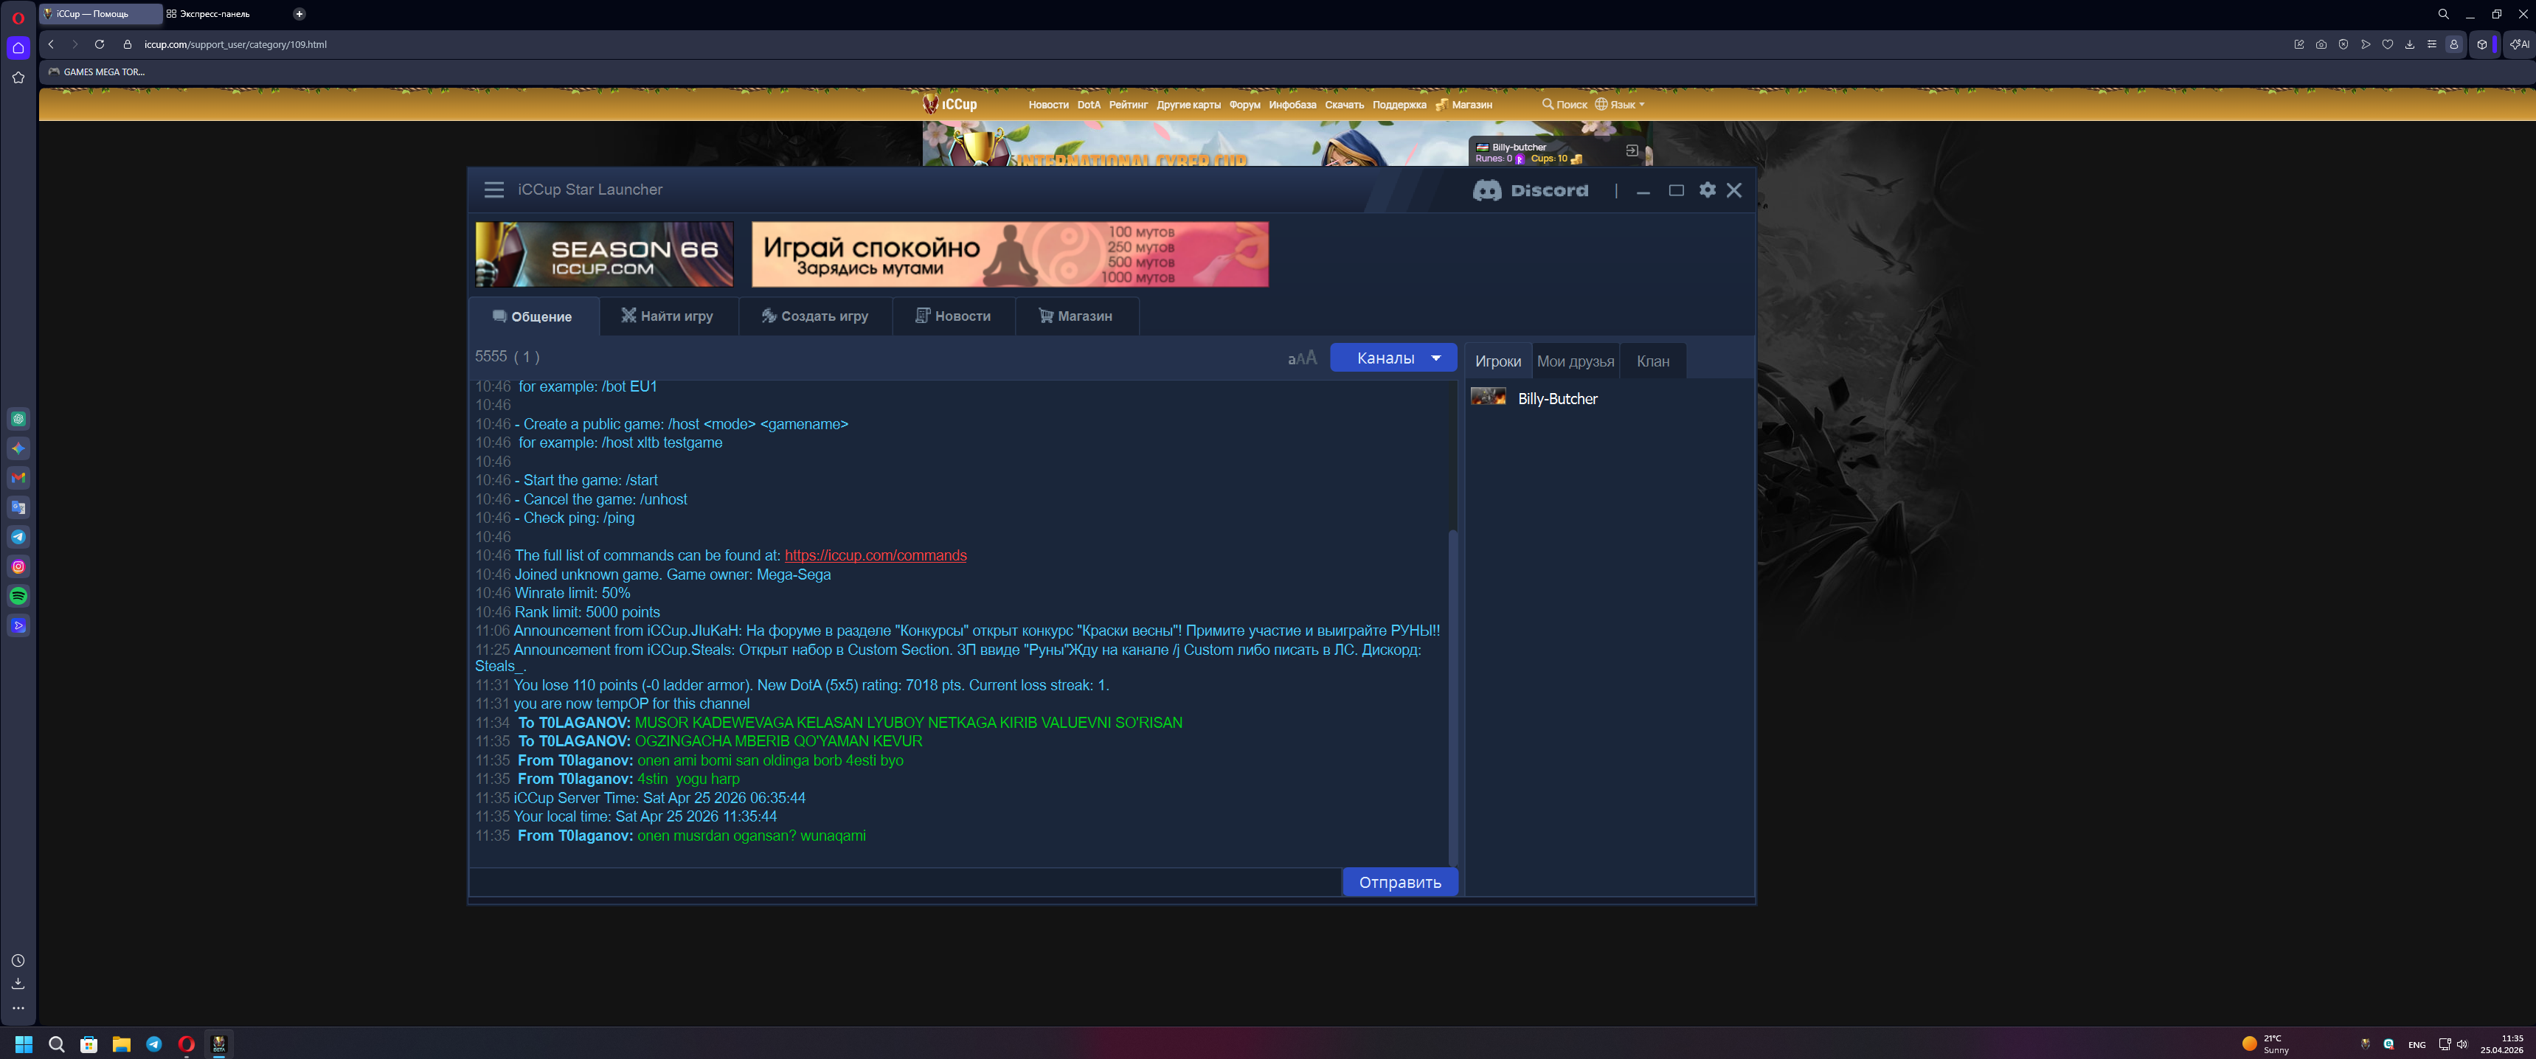Open Telegram from the Windows taskbar
This screenshot has width=2536, height=1059.
[153, 1044]
